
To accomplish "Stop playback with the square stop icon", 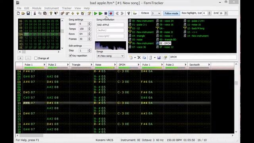I will pyautogui.click(x=106, y=13).
